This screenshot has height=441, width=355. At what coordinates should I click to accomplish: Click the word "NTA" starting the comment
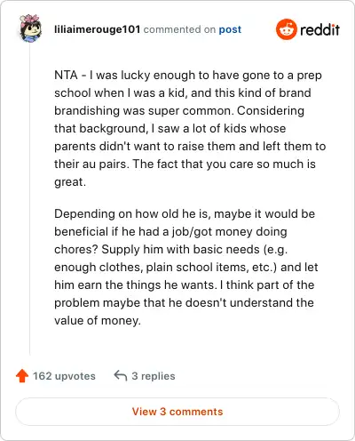click(x=66, y=75)
